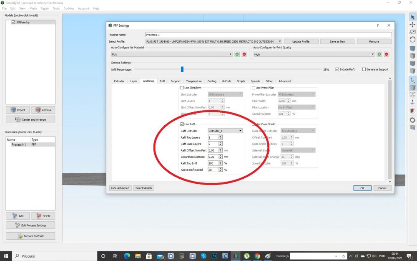Click green plus icon for print quality
Viewport: 417px width, 261px height.
379,54
